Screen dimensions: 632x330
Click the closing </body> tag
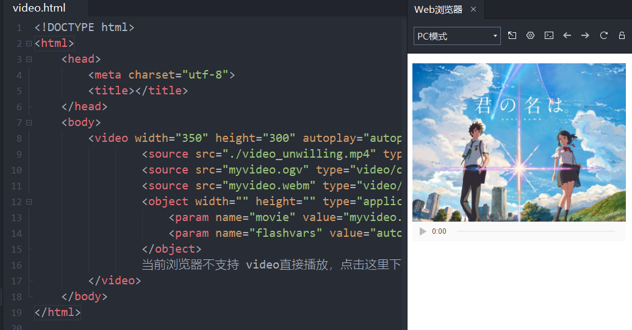85,297
